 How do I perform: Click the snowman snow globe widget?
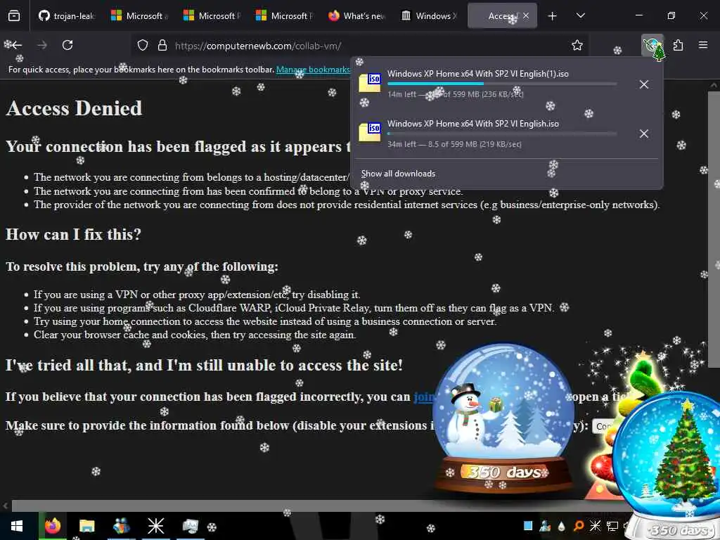(503, 417)
